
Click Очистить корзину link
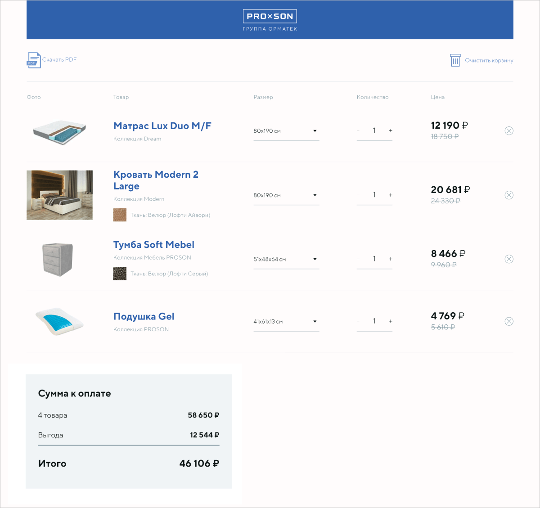(x=489, y=60)
